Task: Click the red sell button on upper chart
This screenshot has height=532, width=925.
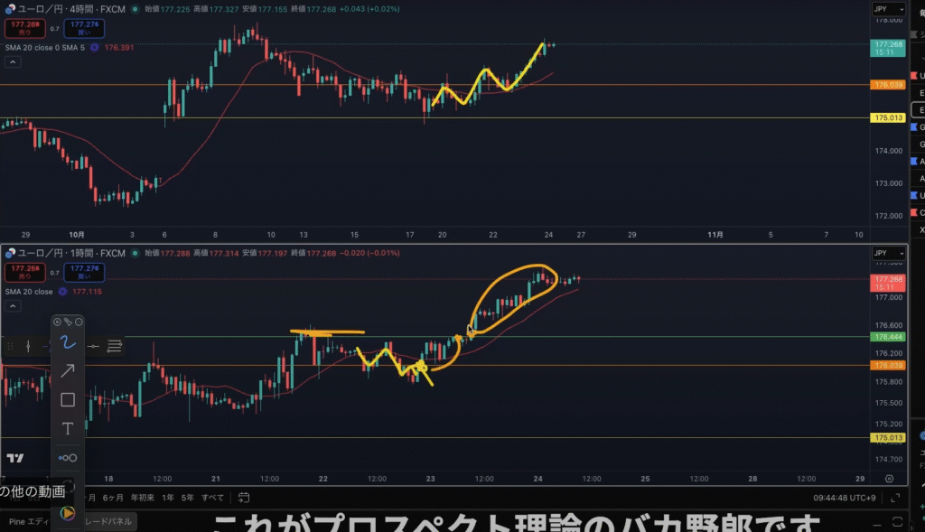Action: click(23, 26)
